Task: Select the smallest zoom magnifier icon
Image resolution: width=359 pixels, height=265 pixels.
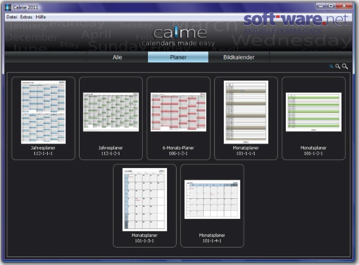Action: [x=331, y=66]
